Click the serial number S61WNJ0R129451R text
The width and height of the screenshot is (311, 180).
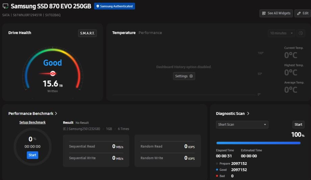27,15
